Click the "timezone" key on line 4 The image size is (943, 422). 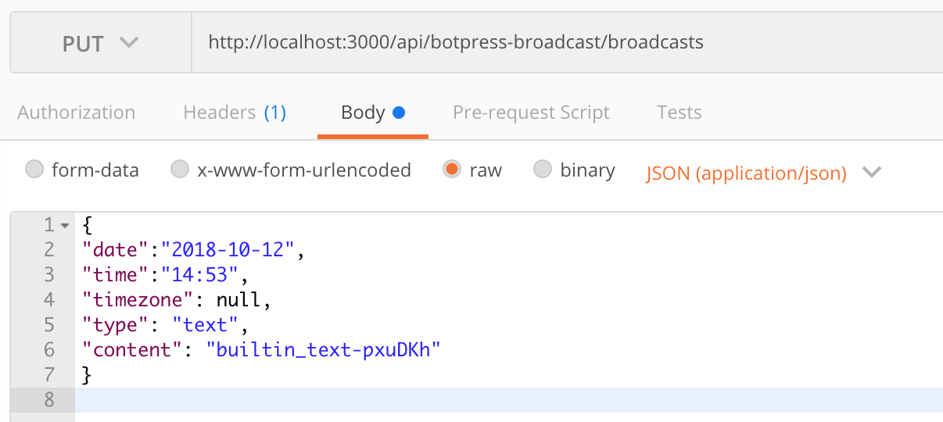click(138, 300)
